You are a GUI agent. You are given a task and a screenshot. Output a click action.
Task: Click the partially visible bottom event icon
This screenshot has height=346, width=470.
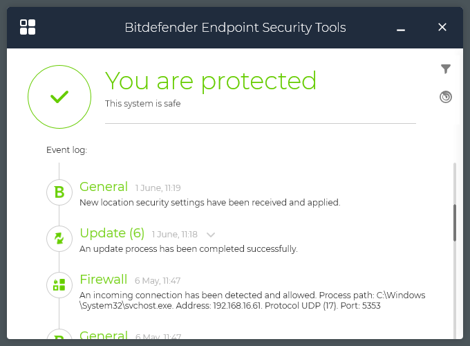pyautogui.click(x=59, y=335)
